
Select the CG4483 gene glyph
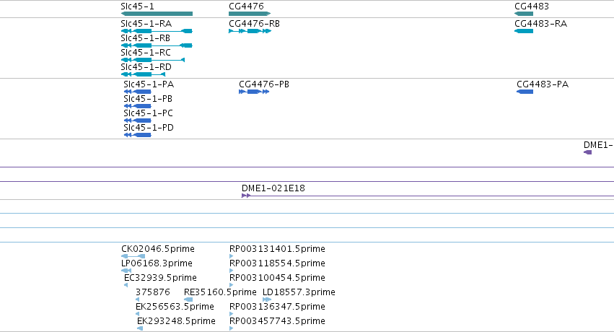tap(524, 14)
